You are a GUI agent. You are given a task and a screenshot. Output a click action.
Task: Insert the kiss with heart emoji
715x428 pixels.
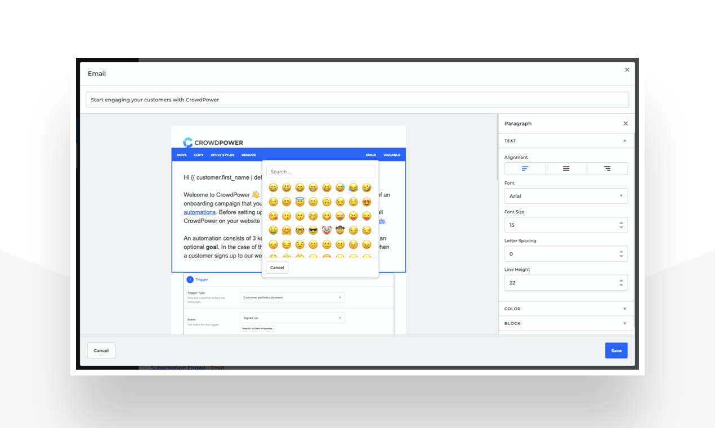coord(273,216)
